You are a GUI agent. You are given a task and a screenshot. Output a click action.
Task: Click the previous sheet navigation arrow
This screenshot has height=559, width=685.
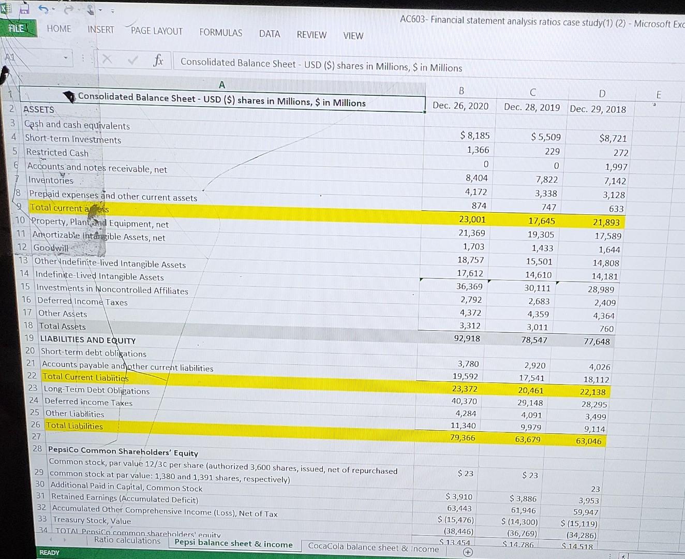[51, 539]
